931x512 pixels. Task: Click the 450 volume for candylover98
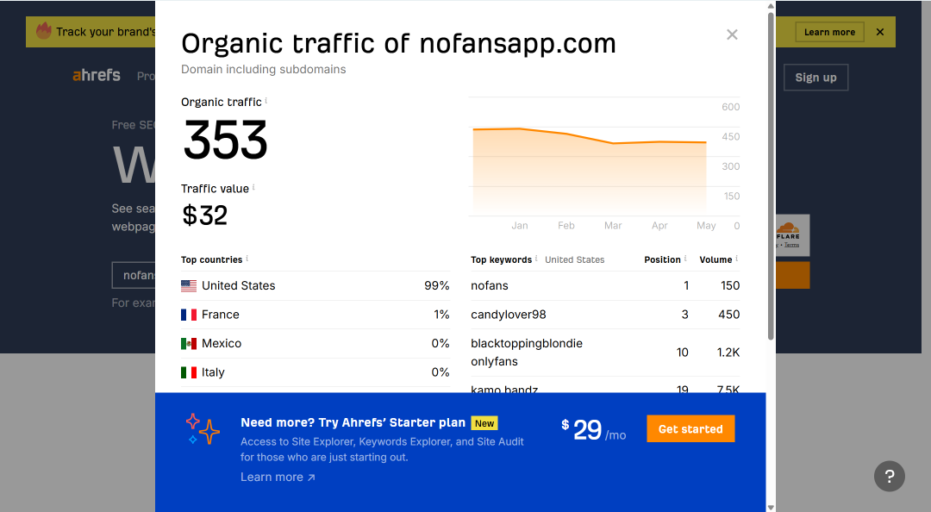(x=729, y=315)
